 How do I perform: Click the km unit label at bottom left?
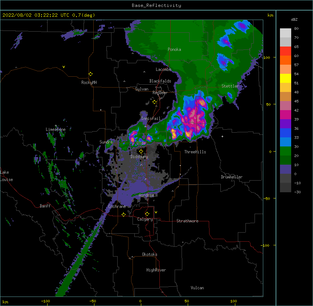(x=5, y=302)
